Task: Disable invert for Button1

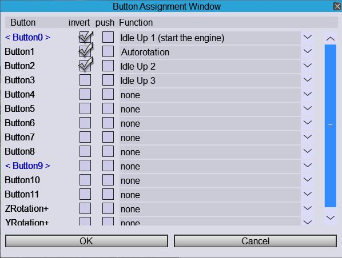Action: pyautogui.click(x=85, y=51)
